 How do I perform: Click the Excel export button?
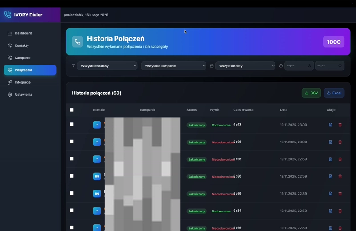pos(334,93)
